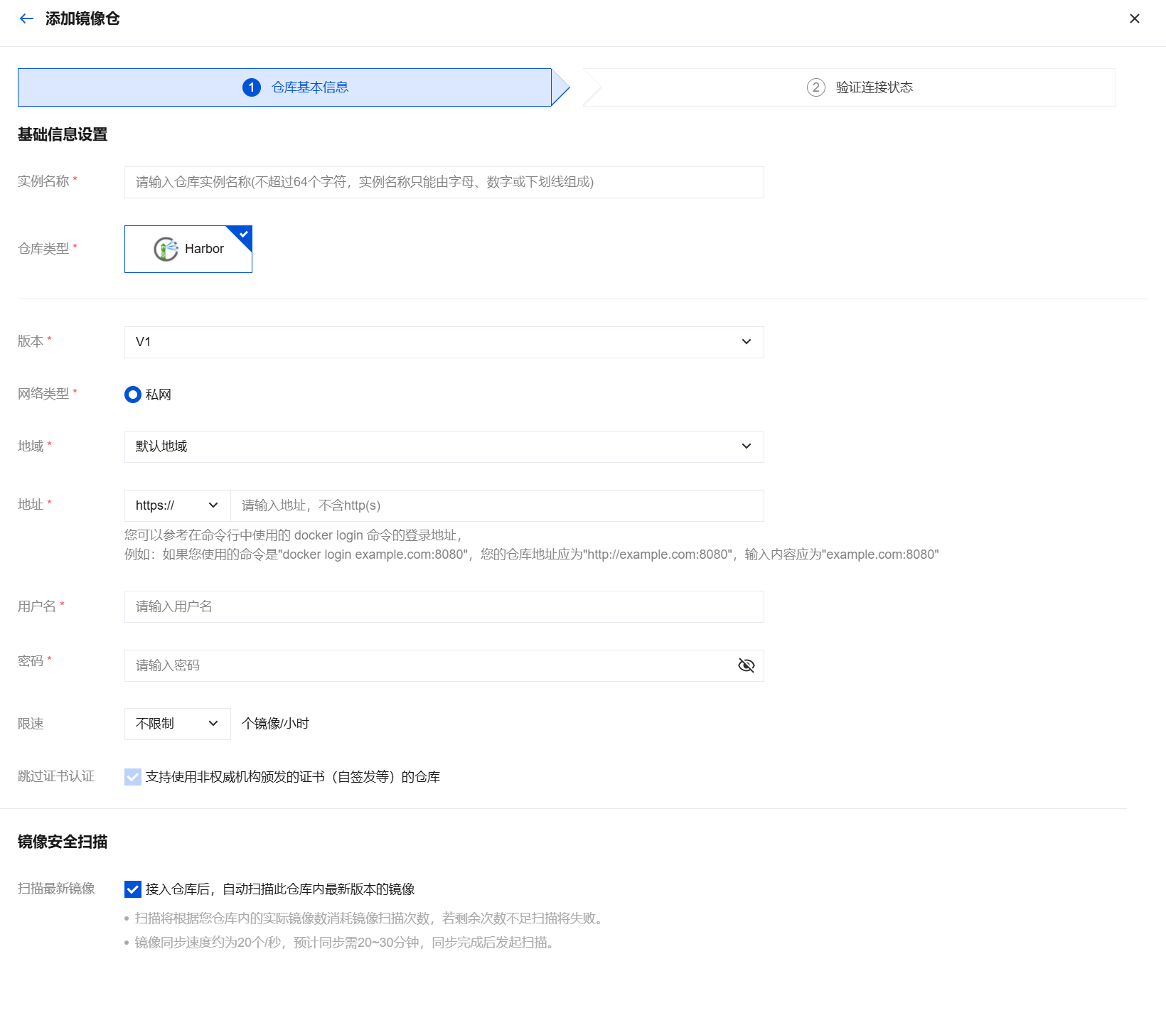The image size is (1166, 1013).
Task: Focus the 实例名称 input field
Action: [x=444, y=182]
